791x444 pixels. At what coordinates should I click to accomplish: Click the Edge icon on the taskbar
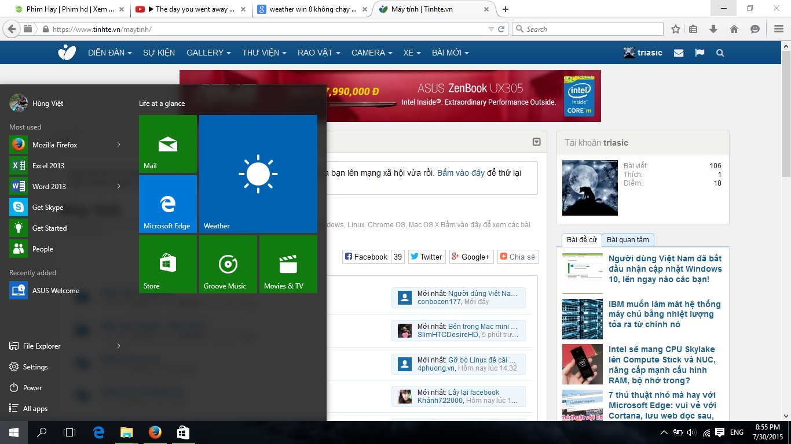point(98,432)
